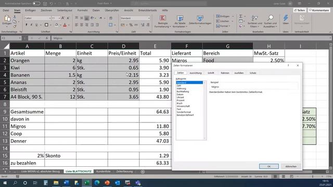
Task: Click the Excel icon in the taskbar
Action: click(x=87, y=182)
